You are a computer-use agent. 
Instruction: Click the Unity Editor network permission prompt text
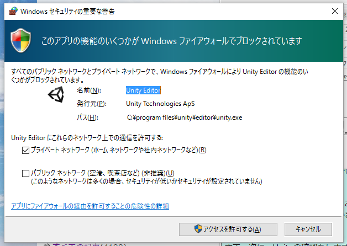click(87, 138)
